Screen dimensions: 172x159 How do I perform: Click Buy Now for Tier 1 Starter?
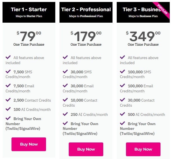coord(29,144)
